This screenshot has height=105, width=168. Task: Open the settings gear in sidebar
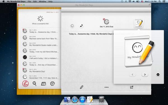[x=52, y=84]
